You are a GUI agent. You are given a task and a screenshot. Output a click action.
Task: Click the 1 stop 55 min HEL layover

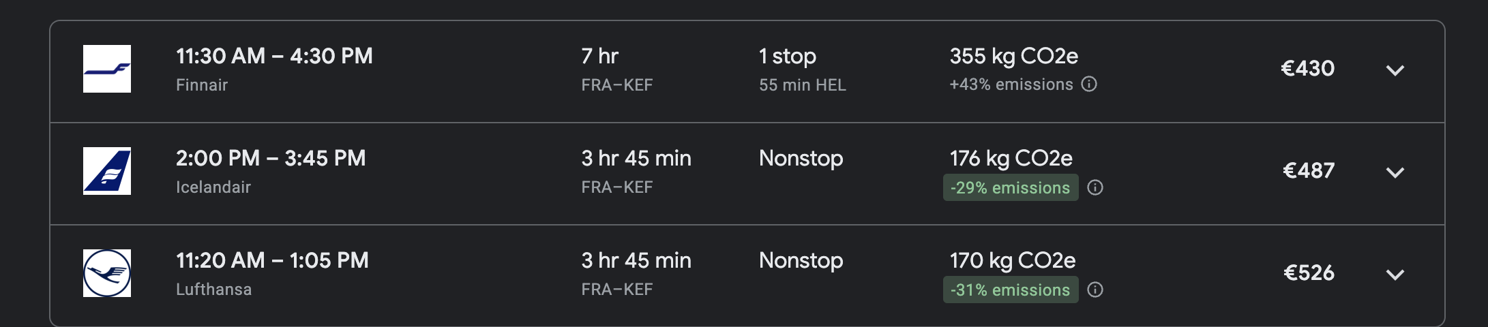coord(803,69)
